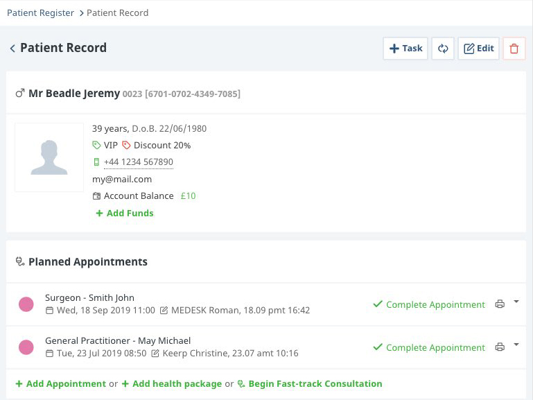Click calendar icon next to Wed, 18 Sep 2019
Image resolution: width=533 pixels, height=400 pixels.
[50, 311]
